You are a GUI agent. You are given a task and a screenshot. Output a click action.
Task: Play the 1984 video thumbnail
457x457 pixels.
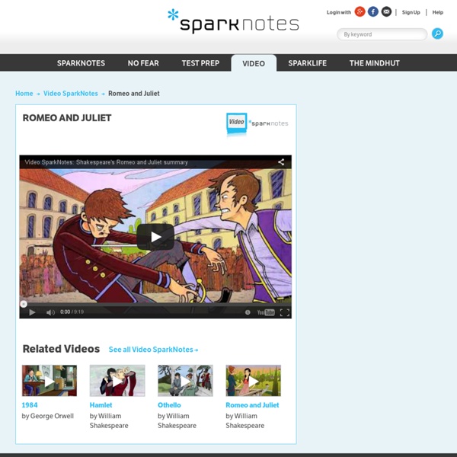tap(50, 381)
